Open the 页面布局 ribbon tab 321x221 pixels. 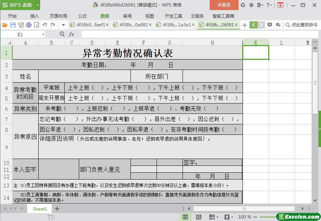click(x=58, y=16)
